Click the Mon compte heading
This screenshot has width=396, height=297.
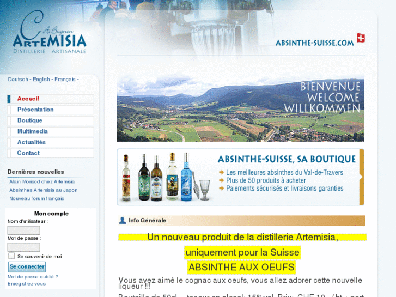pyautogui.click(x=51, y=214)
